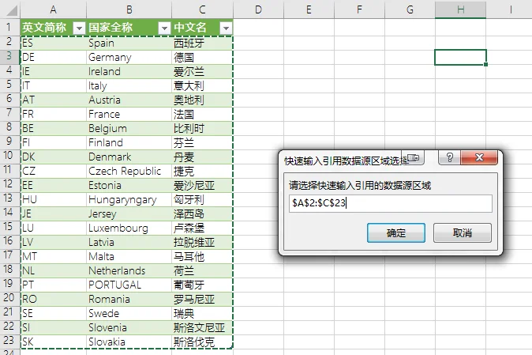Open the 中文名 filter dropdown
Image resolution: width=532 pixels, height=355 pixels.
click(226, 28)
